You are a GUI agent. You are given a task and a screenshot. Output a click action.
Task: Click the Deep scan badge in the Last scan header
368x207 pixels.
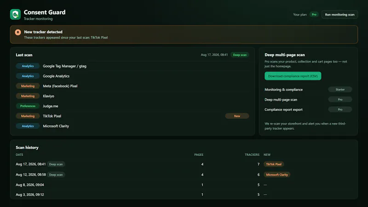tap(240, 55)
